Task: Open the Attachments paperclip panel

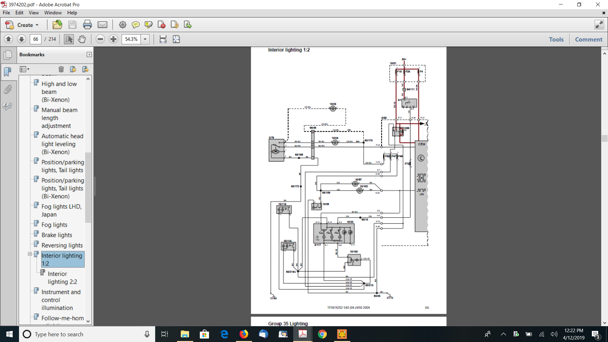Action: tap(8, 89)
